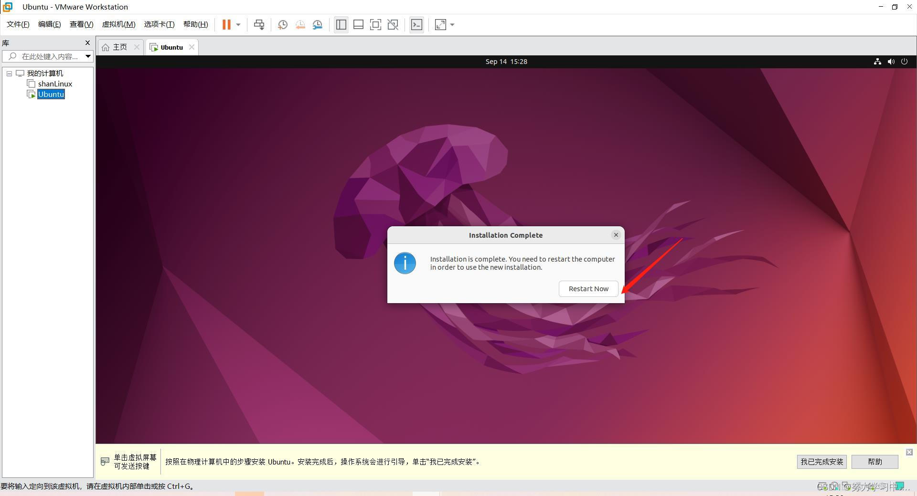The width and height of the screenshot is (917, 496).
Task: Open power options dropdown next to pause
Action: click(238, 24)
